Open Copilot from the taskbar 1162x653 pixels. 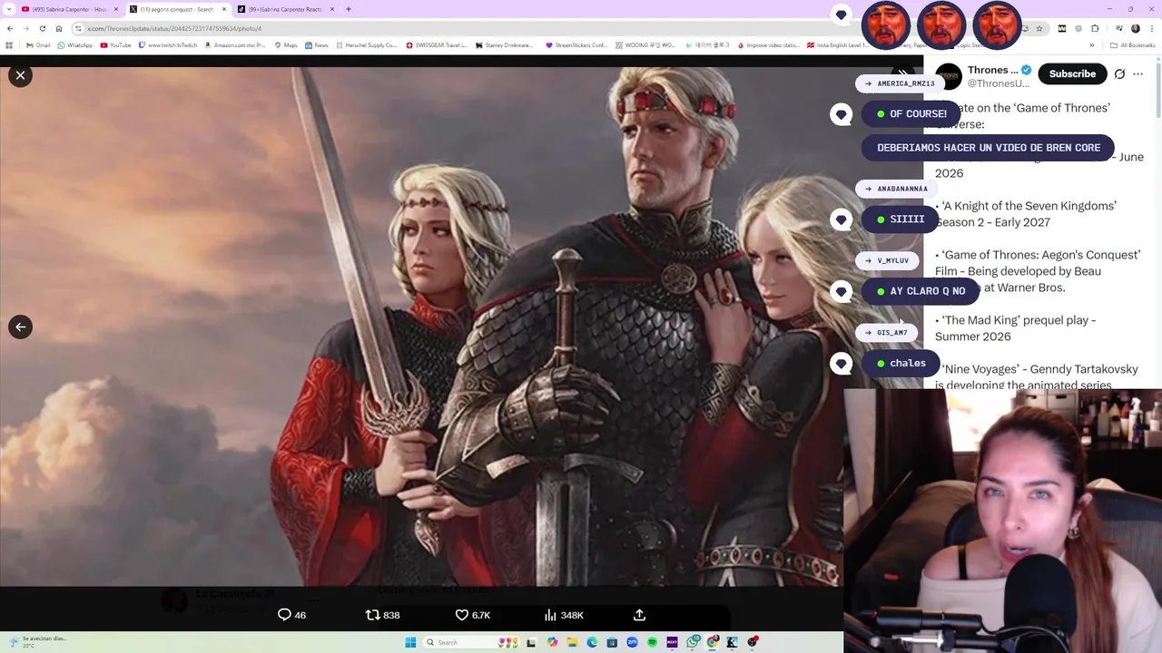tap(552, 642)
